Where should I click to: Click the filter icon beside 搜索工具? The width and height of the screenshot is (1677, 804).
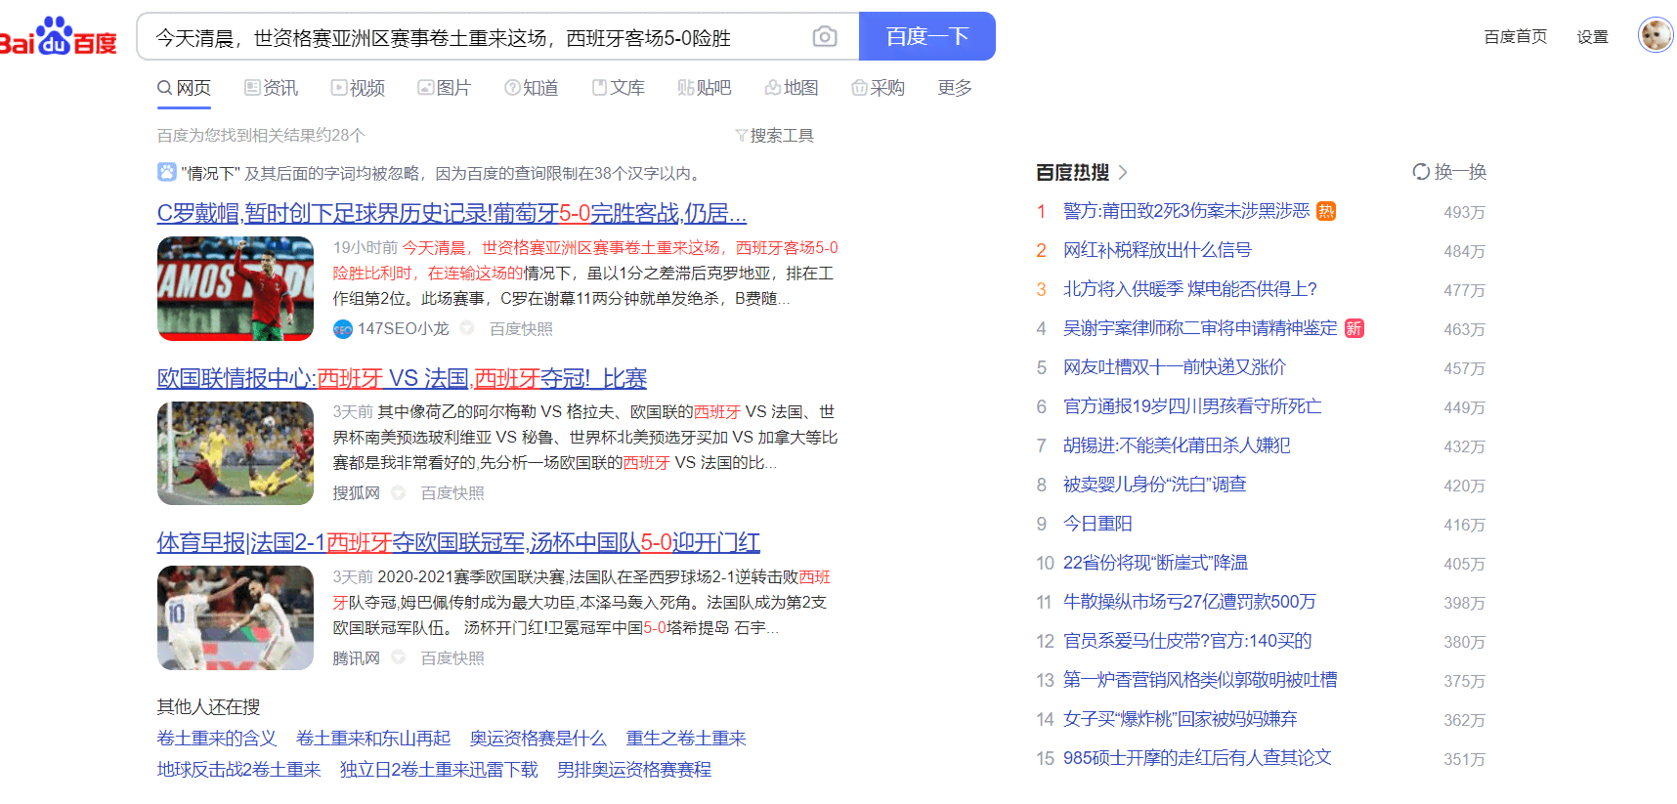click(x=741, y=136)
